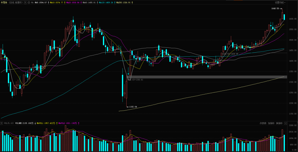Open the MA settings gear icon
Screen dimensions: 298x152
(29, 2)
